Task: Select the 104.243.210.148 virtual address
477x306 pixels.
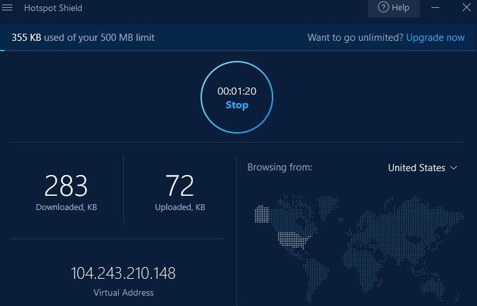Action: click(123, 273)
